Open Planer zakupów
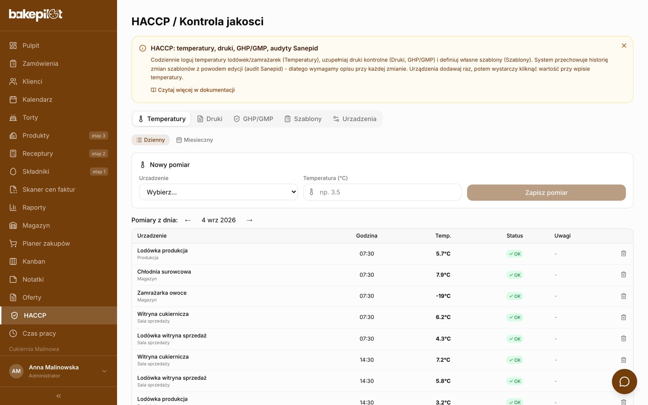The image size is (648, 405). click(x=58, y=243)
